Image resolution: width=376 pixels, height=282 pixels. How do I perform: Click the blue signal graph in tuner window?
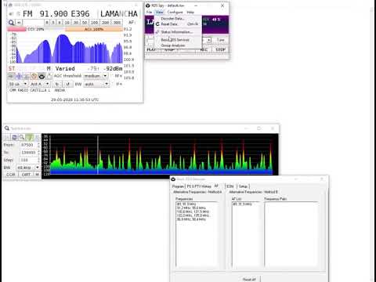click(70, 48)
